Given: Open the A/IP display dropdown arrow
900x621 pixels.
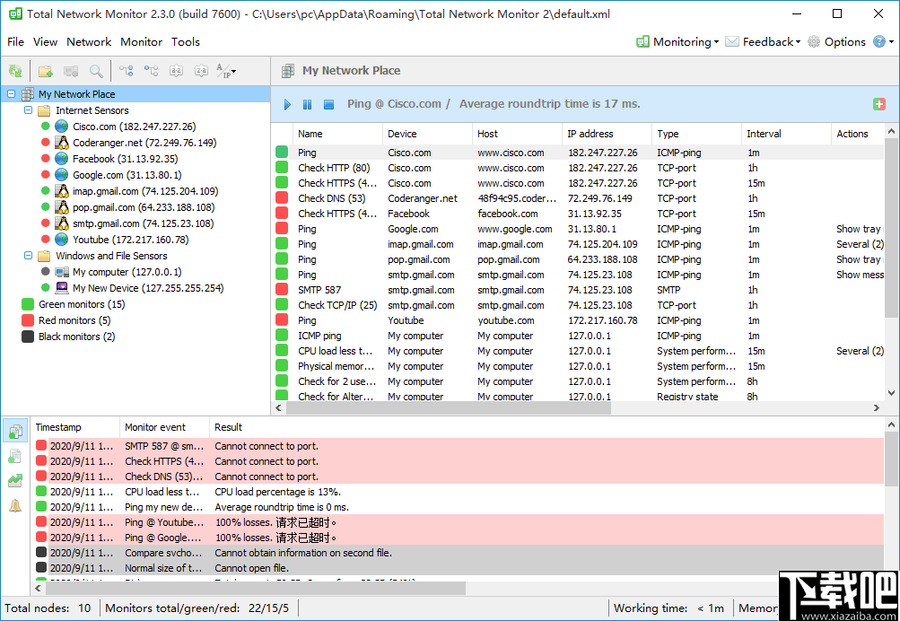Looking at the screenshot, I should click(232, 72).
